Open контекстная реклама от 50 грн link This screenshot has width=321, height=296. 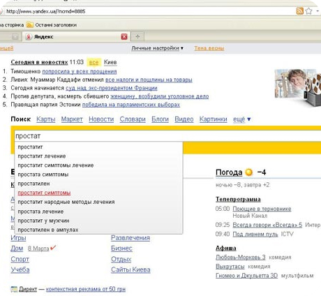coord(86,289)
